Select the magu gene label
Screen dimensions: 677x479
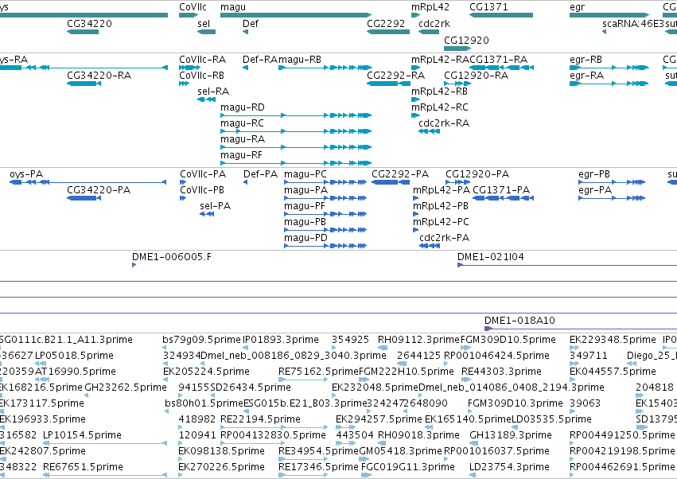point(233,7)
